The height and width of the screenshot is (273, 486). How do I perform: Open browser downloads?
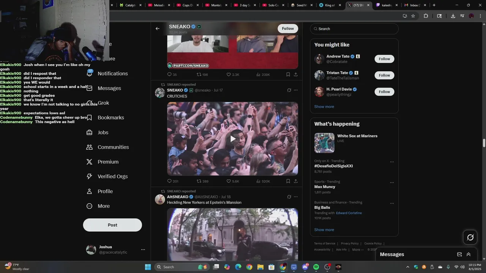(x=453, y=16)
